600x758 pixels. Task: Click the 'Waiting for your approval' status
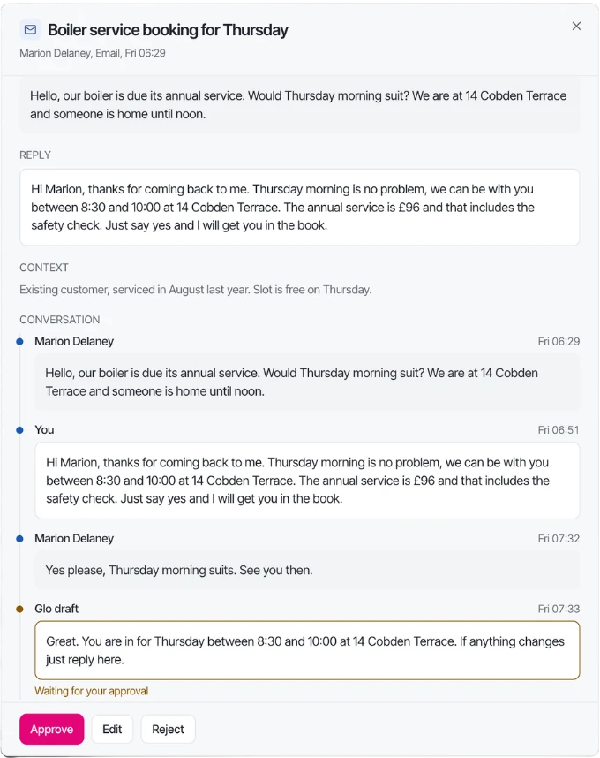pos(91,691)
